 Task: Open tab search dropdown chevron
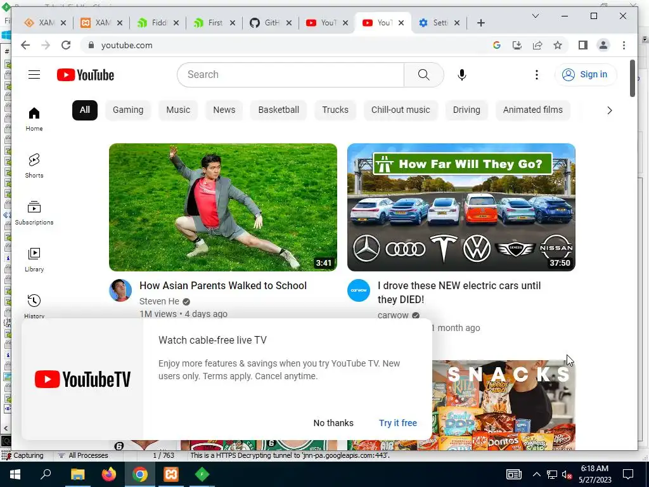535,16
